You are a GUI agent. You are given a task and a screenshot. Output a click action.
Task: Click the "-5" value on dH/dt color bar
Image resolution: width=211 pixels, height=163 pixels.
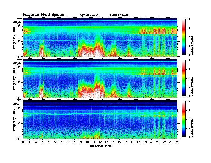click(189, 19)
